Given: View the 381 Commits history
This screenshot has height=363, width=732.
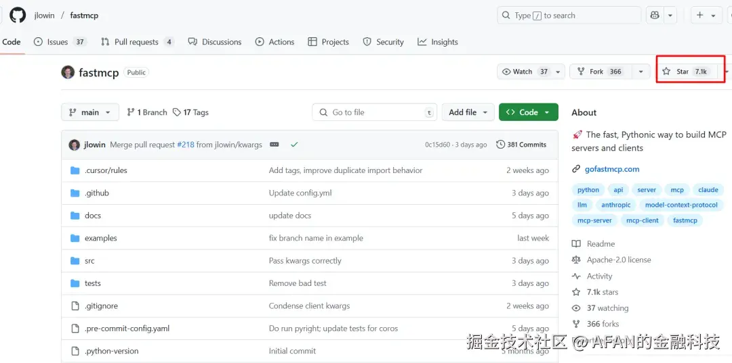Looking at the screenshot, I should tap(521, 145).
